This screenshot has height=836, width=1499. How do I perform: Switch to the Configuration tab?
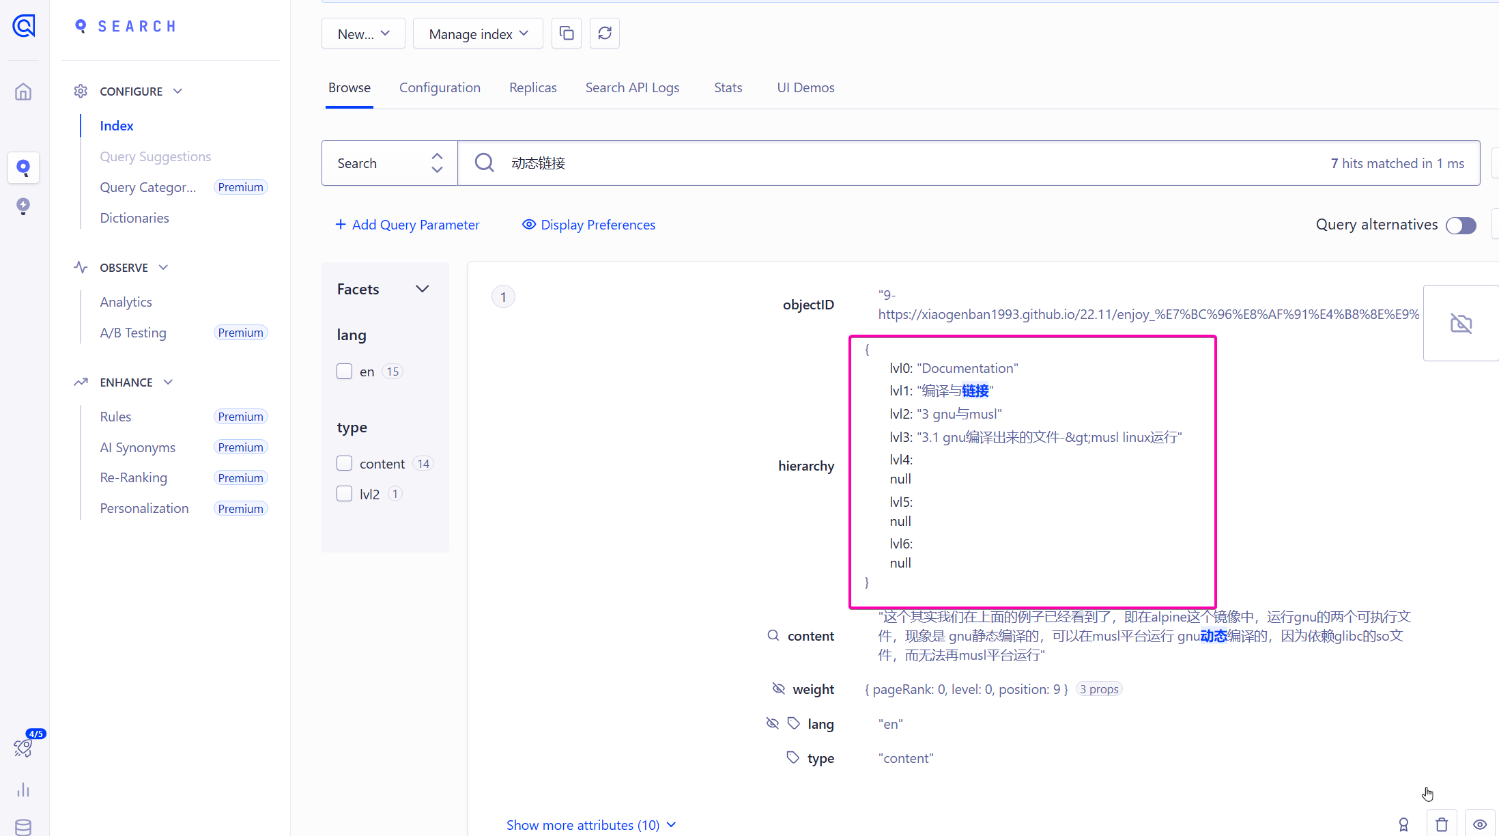[x=440, y=87]
